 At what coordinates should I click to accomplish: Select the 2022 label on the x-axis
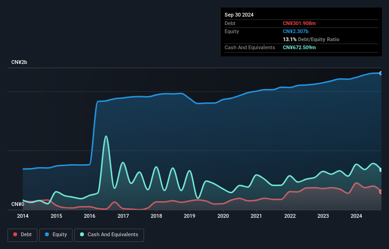click(x=290, y=216)
